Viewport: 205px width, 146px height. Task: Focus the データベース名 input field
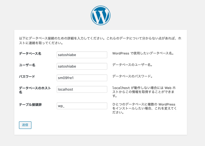click(82, 55)
